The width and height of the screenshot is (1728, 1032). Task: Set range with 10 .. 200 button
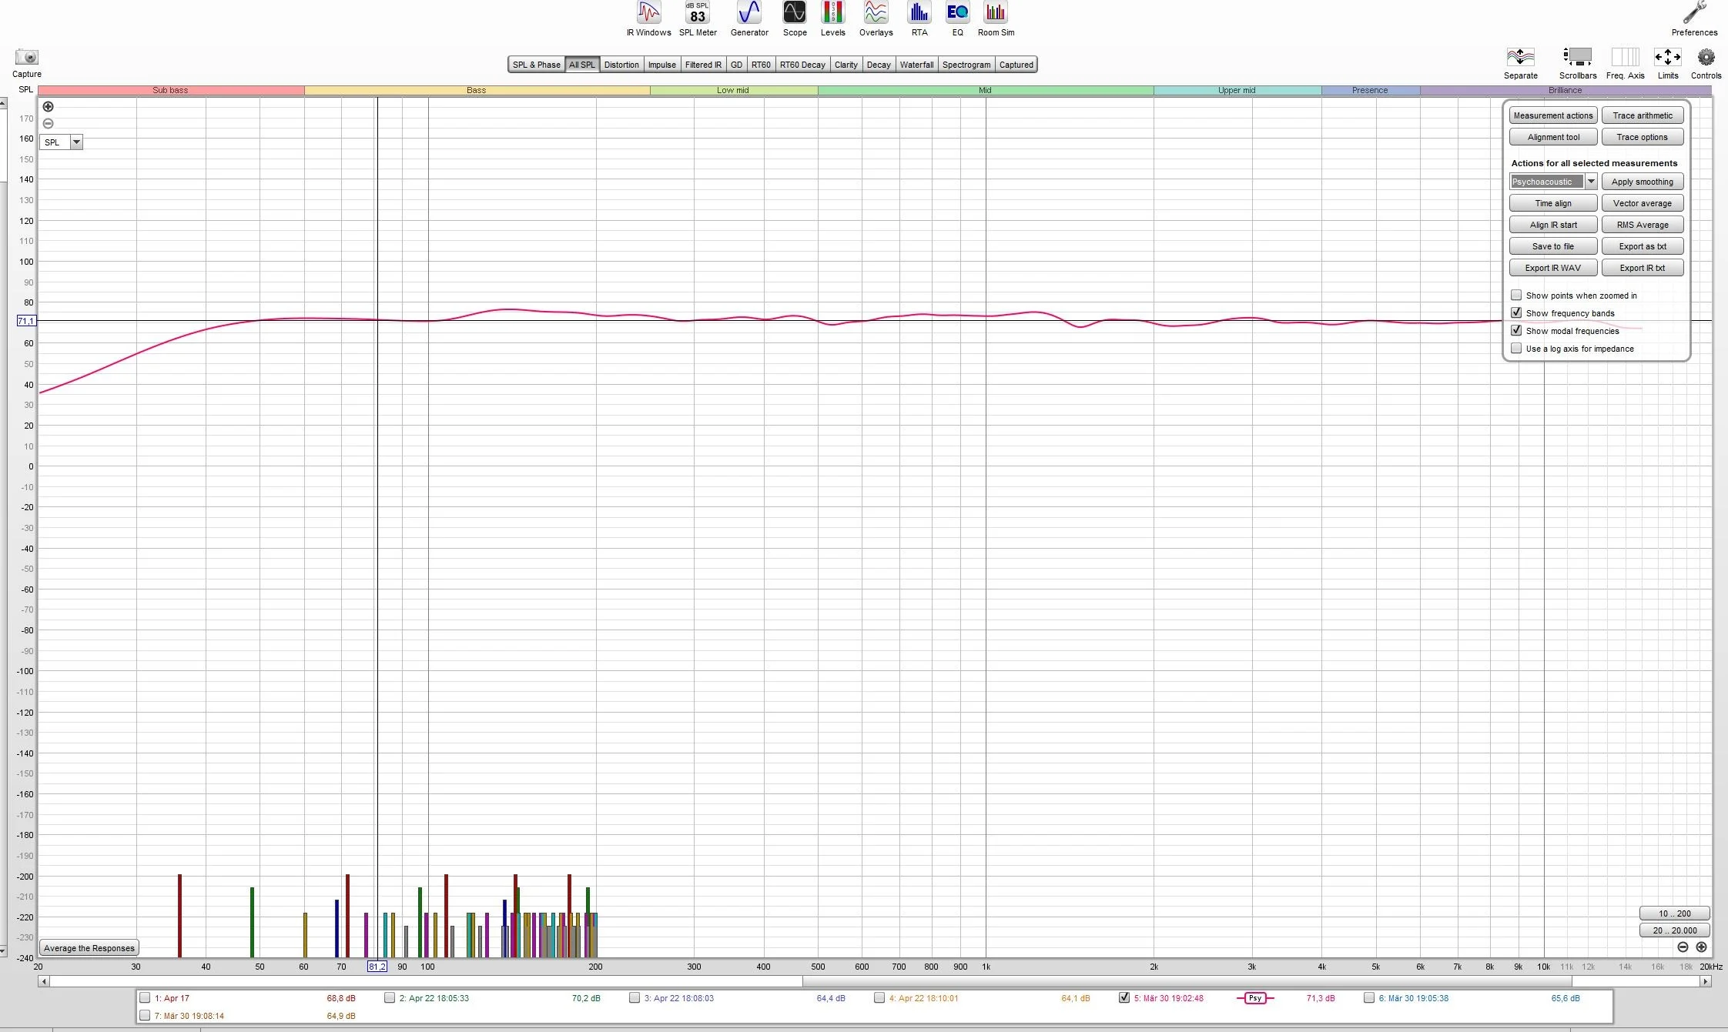[x=1674, y=913]
